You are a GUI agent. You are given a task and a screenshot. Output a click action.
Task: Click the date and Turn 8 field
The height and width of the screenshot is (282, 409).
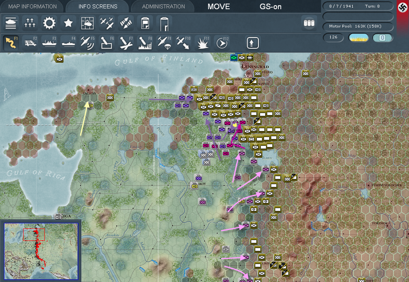pos(357,6)
